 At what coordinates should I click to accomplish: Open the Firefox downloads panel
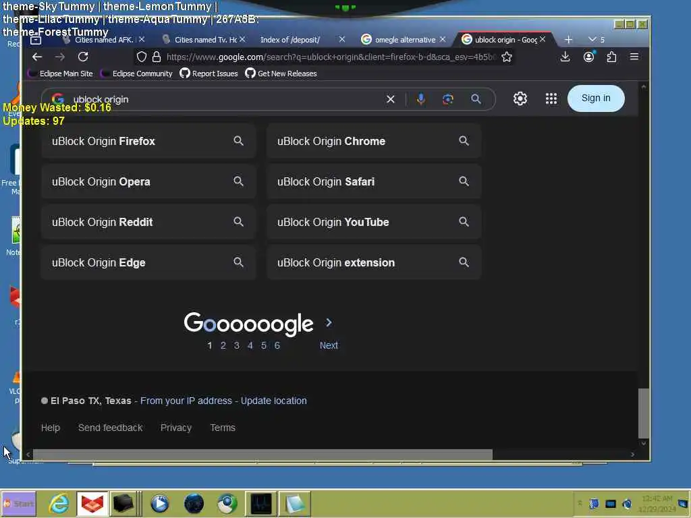pos(565,57)
